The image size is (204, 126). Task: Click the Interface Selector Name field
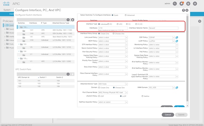pyautogui.click(x=163, y=28)
